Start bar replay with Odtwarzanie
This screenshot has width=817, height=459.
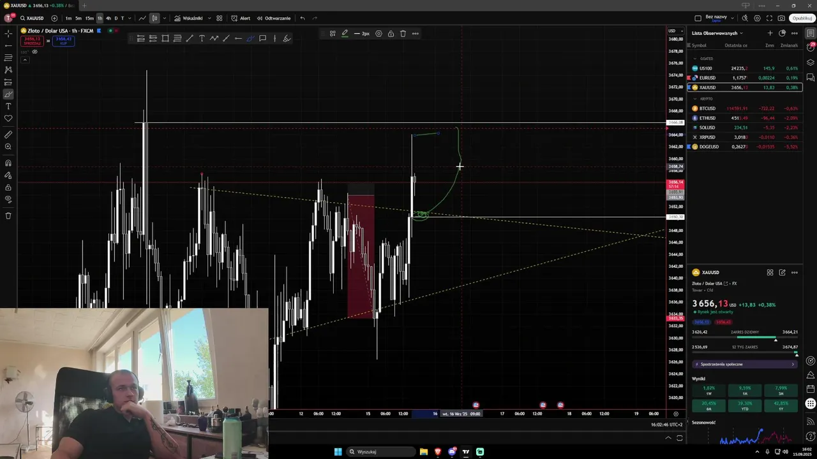click(273, 18)
